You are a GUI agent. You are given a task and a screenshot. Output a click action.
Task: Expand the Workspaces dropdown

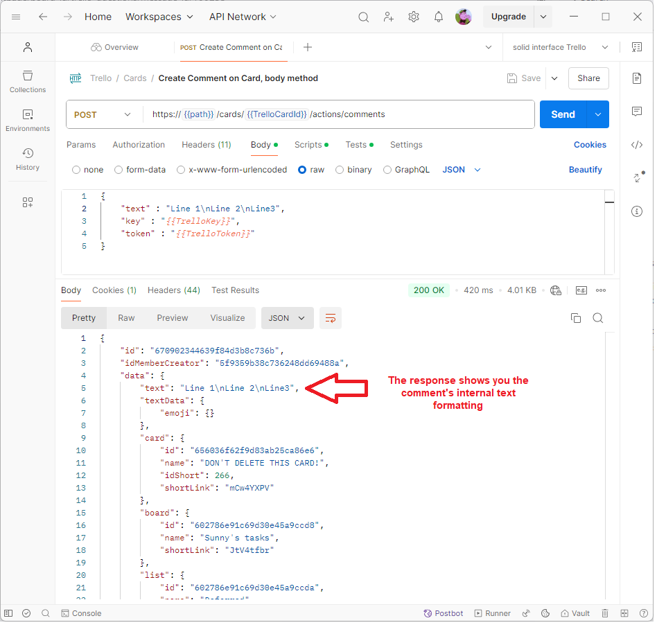[160, 17]
